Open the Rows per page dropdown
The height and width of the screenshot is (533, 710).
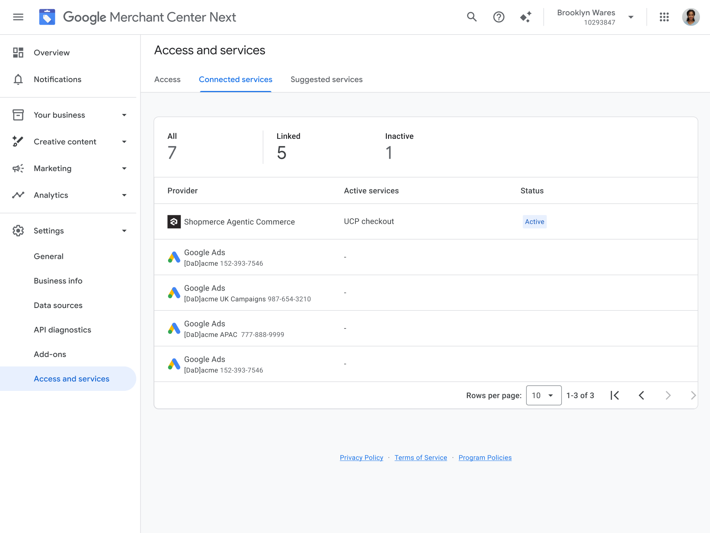click(544, 395)
